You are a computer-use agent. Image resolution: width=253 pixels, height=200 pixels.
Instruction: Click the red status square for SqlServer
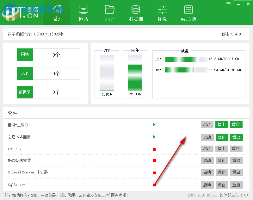point(154,184)
